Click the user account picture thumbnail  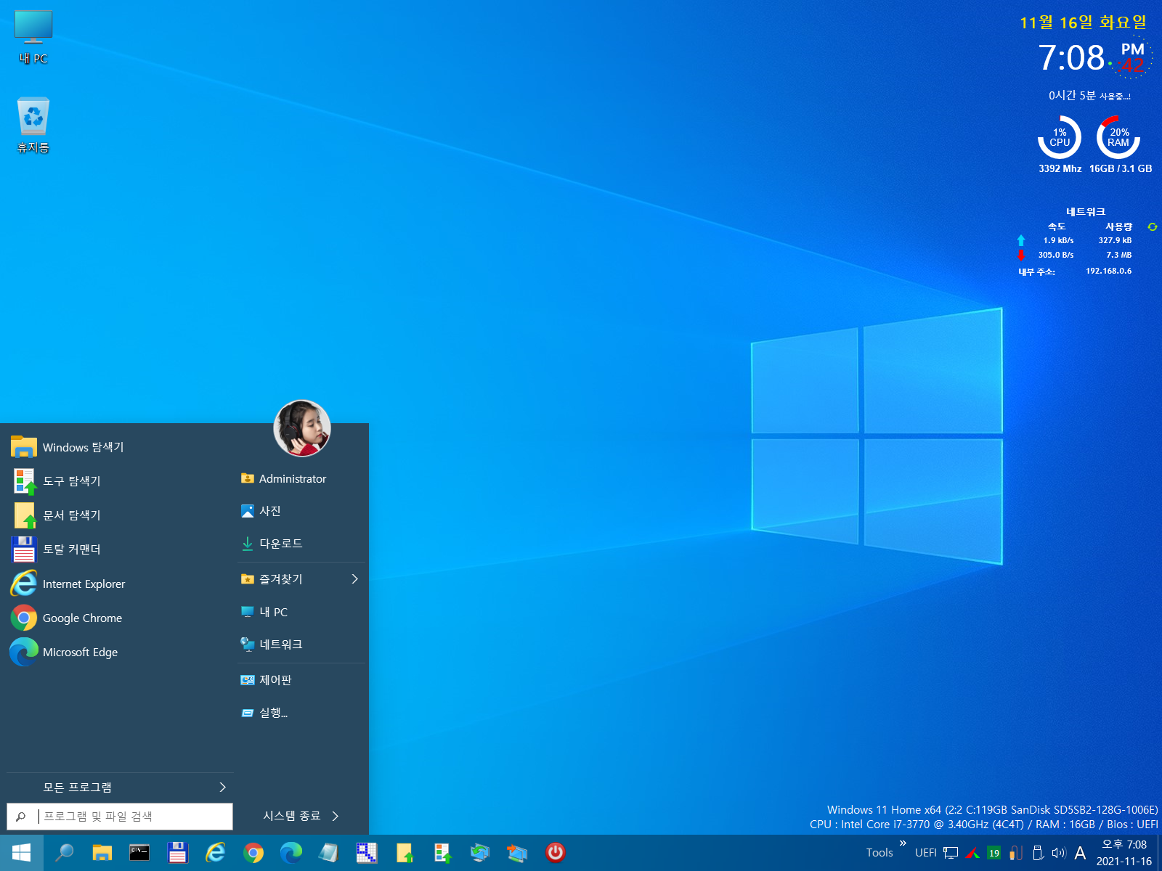click(x=302, y=428)
